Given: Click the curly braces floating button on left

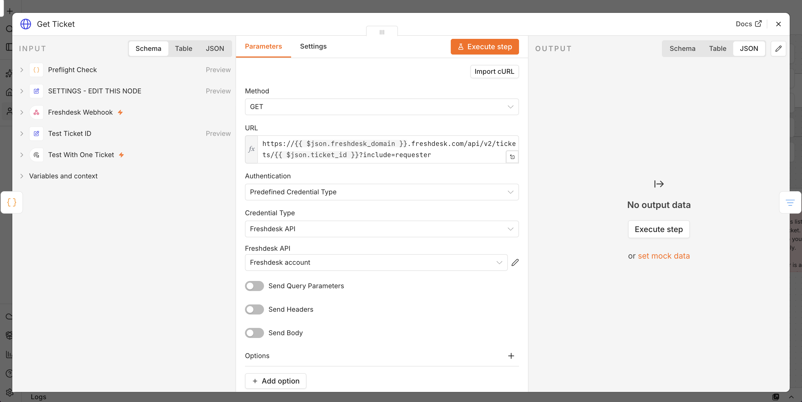Looking at the screenshot, I should pyautogui.click(x=11, y=202).
